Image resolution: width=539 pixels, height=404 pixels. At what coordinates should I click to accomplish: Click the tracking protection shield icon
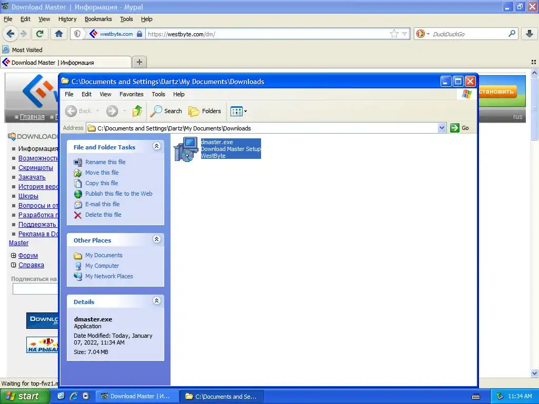pos(77,34)
